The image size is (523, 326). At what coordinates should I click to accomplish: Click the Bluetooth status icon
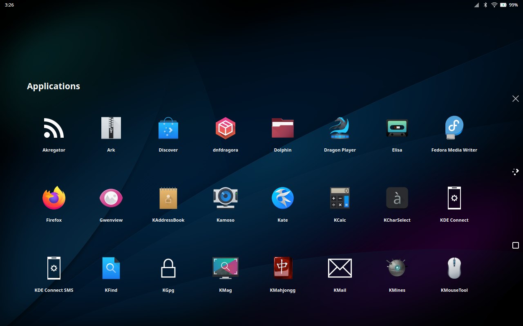[485, 5]
